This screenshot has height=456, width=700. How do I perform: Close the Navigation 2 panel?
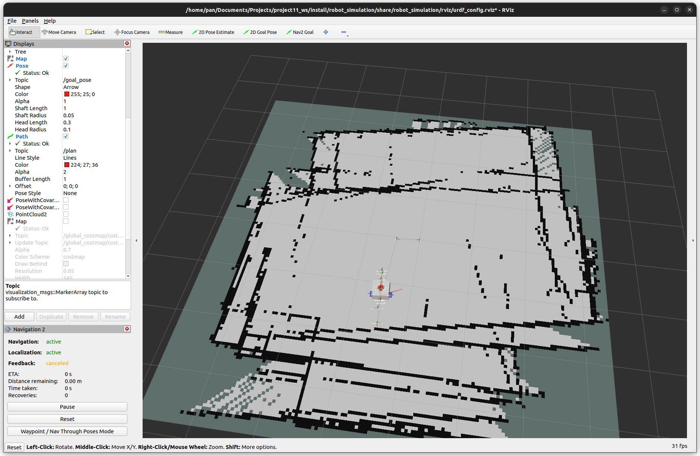click(127, 329)
